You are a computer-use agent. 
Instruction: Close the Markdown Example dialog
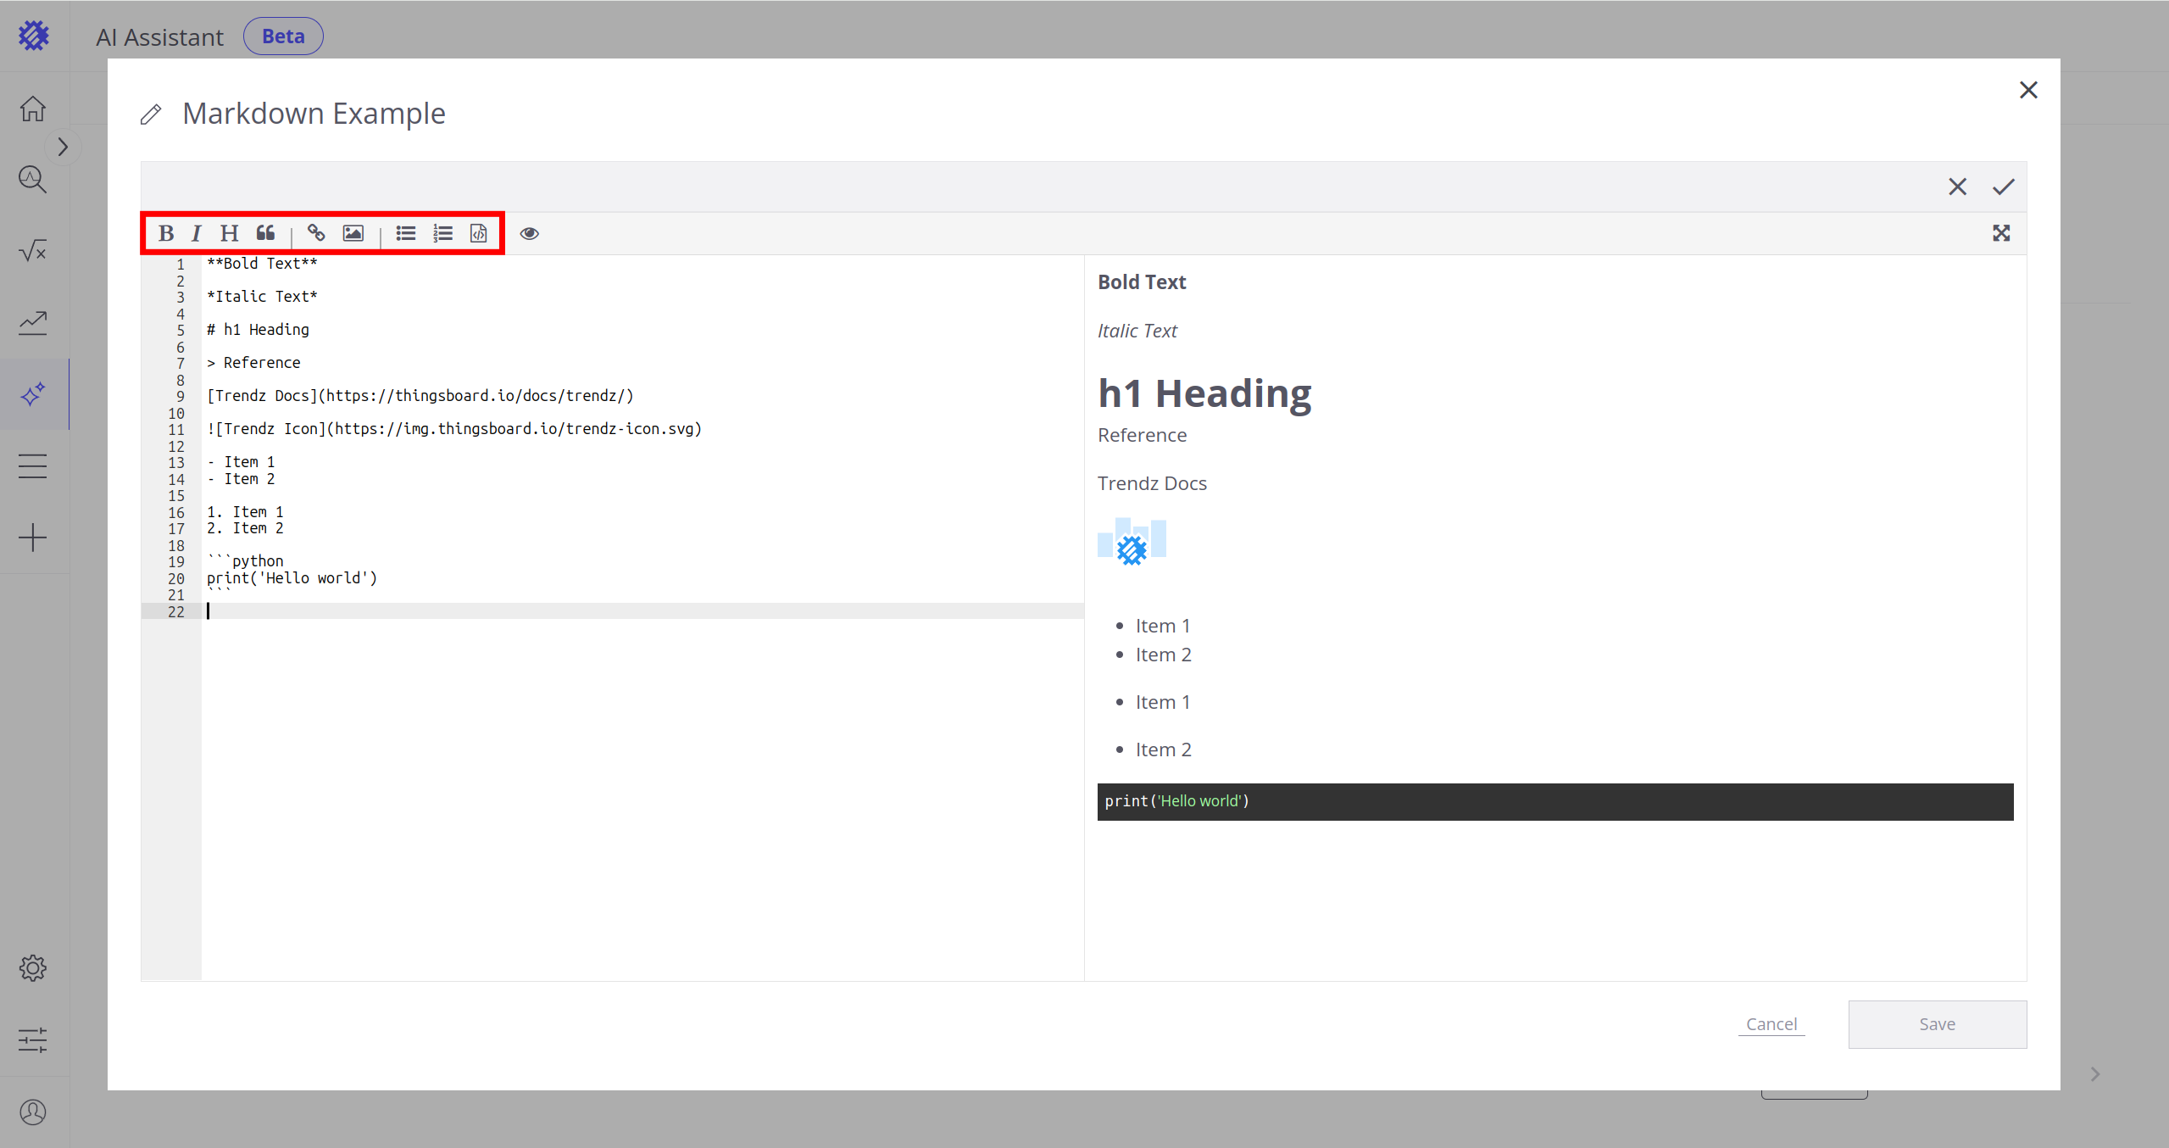[2028, 90]
